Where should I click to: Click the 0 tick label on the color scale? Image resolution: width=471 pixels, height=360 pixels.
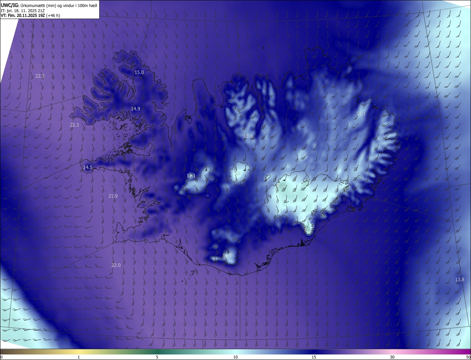(1, 357)
